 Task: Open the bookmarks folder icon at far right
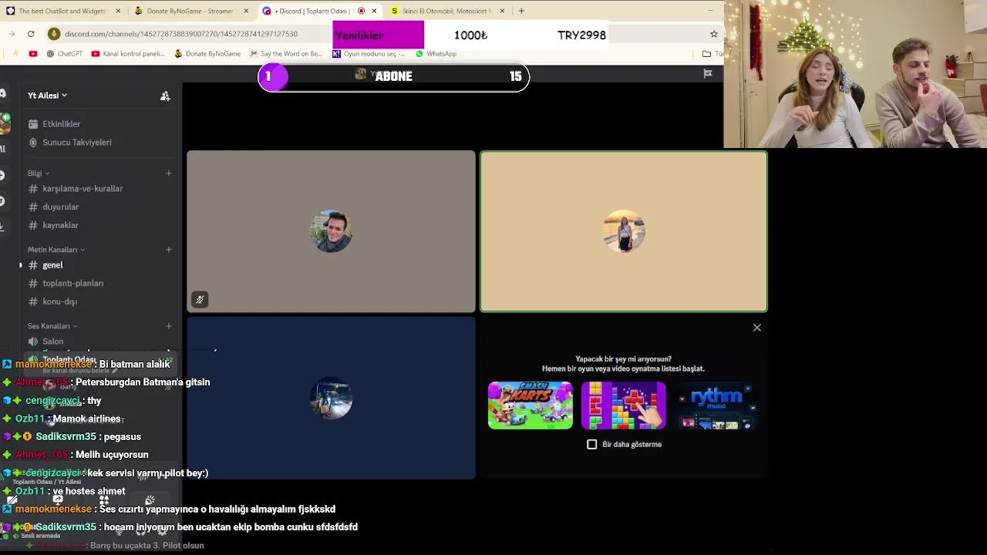pyautogui.click(x=706, y=54)
